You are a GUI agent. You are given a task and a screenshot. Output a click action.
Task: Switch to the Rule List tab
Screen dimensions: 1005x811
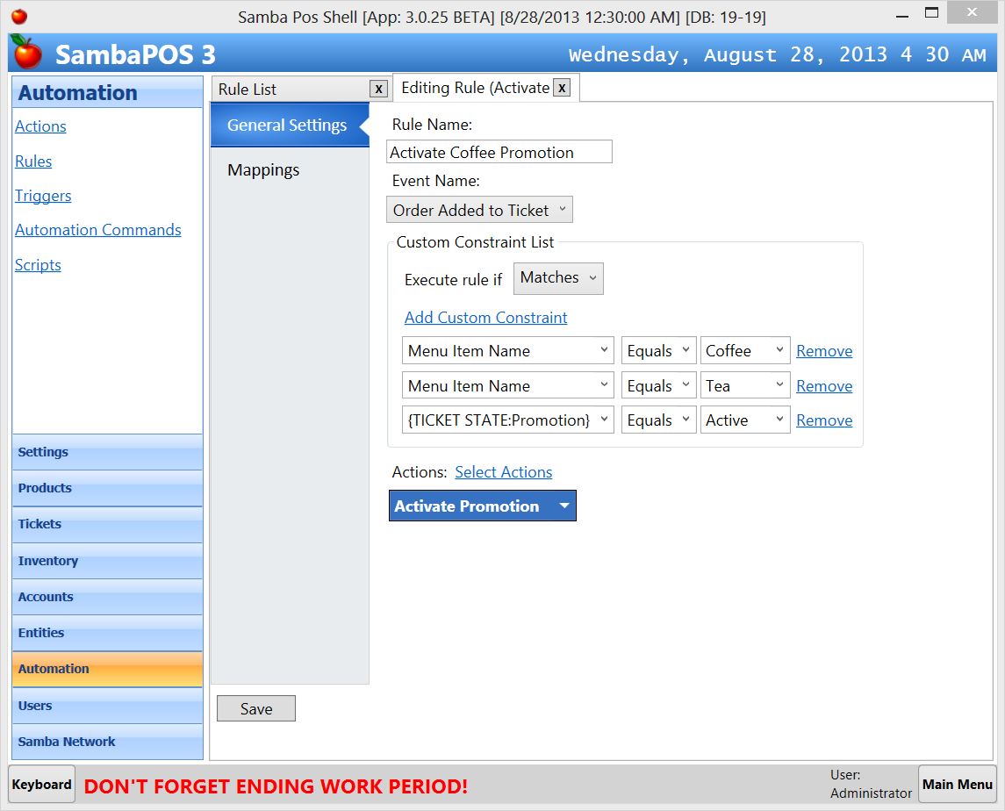click(x=291, y=90)
